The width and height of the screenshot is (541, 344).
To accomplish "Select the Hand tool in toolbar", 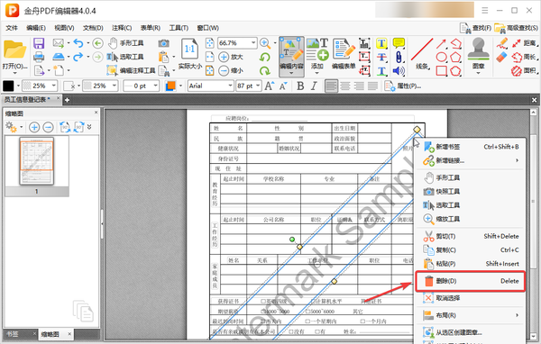I will (126, 43).
